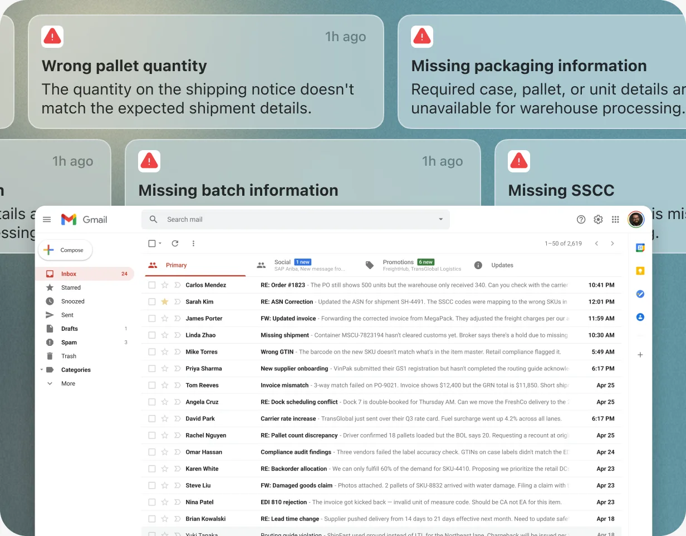Open the support help icon

point(581,220)
